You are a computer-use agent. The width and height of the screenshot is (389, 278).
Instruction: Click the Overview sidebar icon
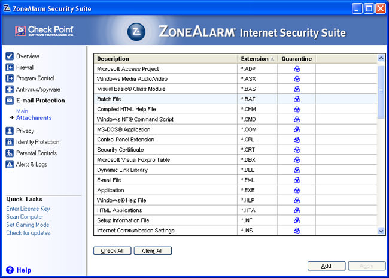tap(10, 56)
